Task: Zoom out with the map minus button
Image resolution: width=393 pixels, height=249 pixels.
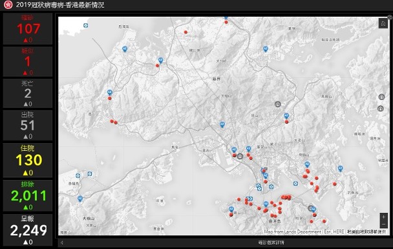Action: (383, 224)
